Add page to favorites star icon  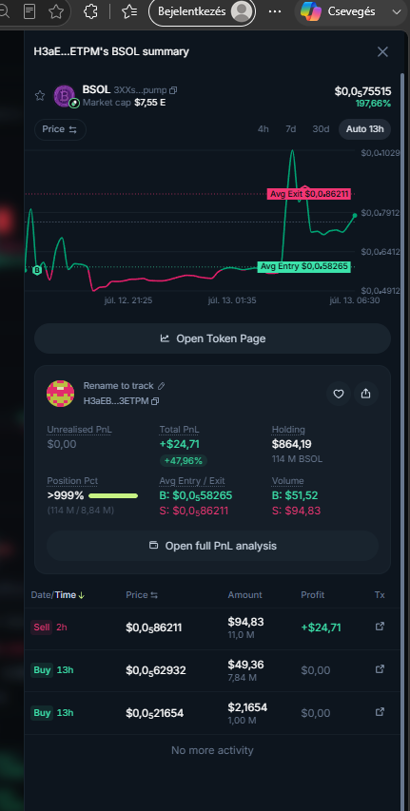tap(56, 11)
